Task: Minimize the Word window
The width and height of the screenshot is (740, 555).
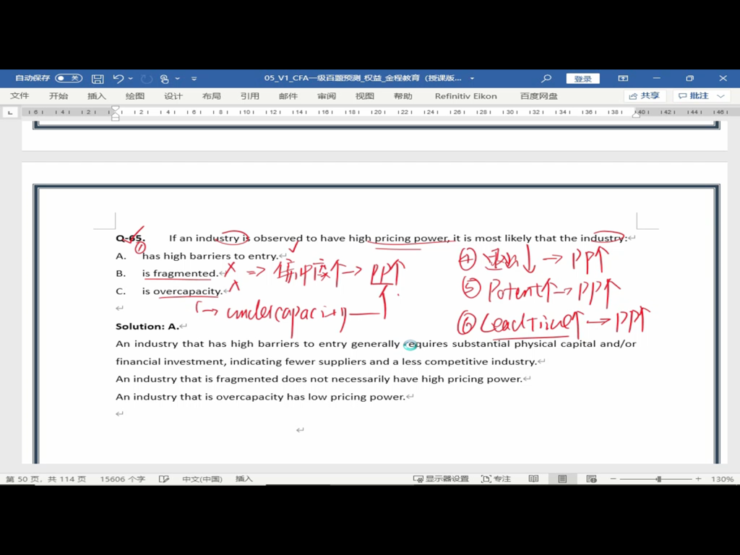Action: click(x=656, y=78)
